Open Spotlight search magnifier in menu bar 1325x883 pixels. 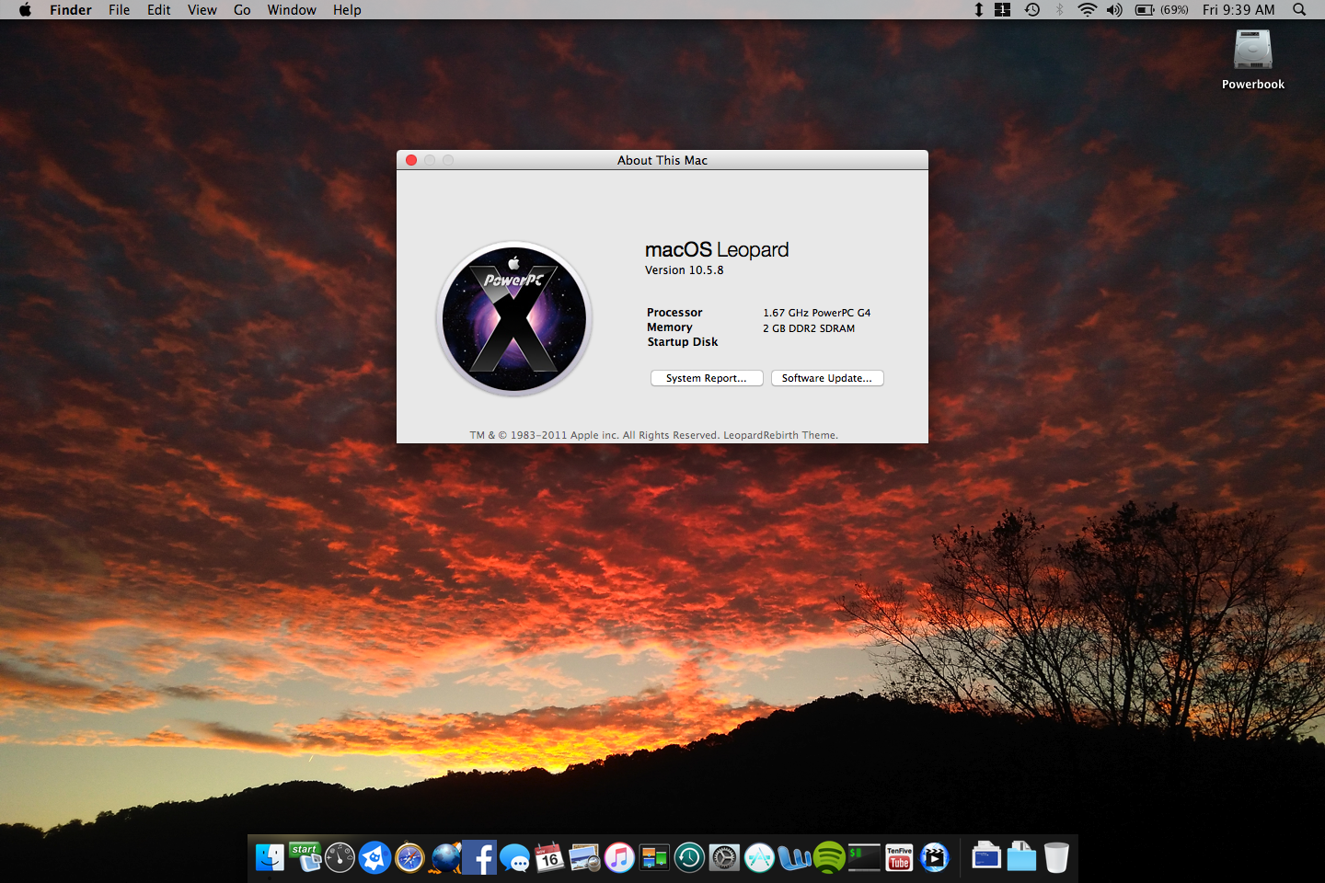pyautogui.click(x=1299, y=9)
